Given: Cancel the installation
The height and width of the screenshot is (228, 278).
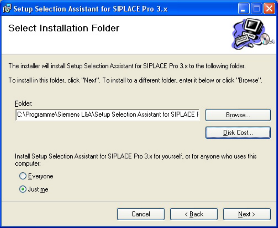Looking at the screenshot, I should pos(141,214).
